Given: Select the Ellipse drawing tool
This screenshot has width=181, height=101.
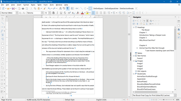Looking at the screenshot, I should tap(3, 55).
